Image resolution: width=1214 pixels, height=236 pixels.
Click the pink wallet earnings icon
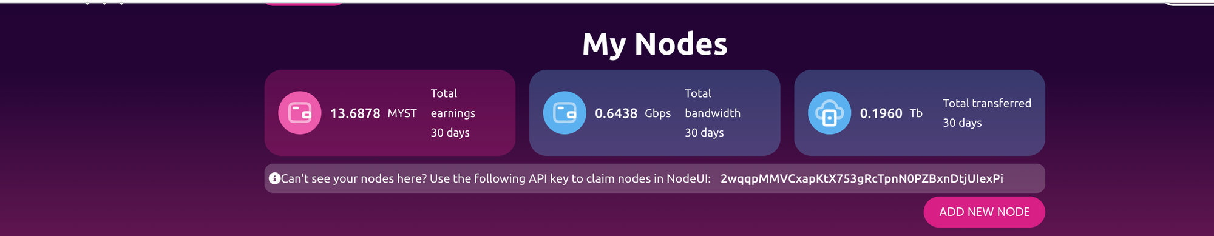300,113
